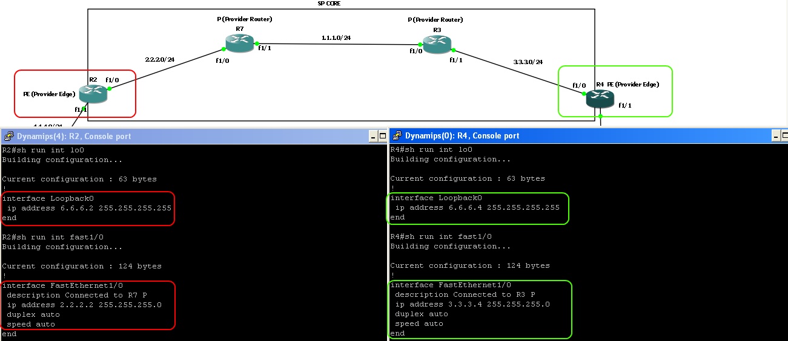Open the PuTTY system menu icon of R2 console
This screenshot has width=788, height=341.
pos(9,136)
